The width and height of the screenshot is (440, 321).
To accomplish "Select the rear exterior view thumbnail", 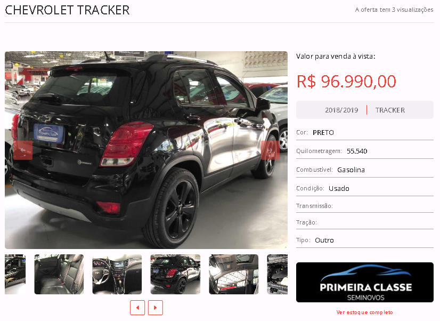I will tap(175, 275).
